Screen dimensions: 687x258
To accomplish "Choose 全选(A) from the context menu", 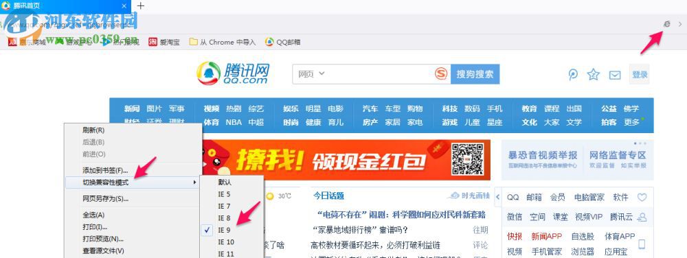I will pyautogui.click(x=133, y=215).
